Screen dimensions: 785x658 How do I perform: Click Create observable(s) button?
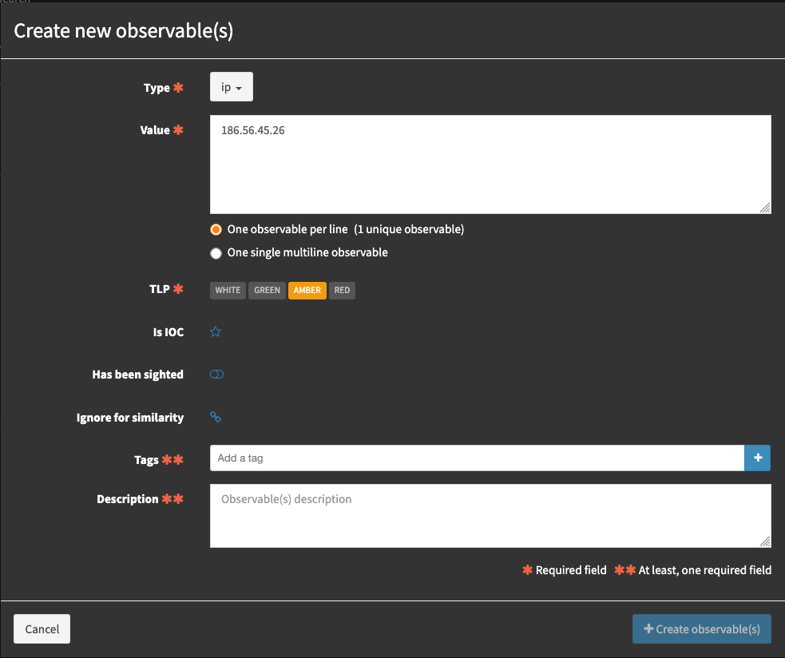(x=701, y=629)
